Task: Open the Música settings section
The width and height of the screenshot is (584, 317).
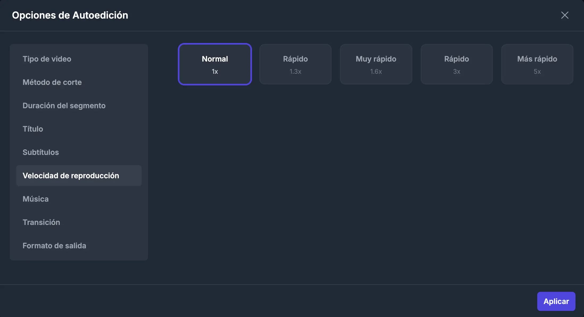Action: (x=35, y=199)
